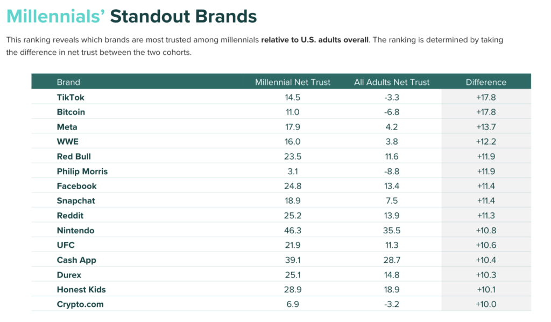Click the Honest Kids brand name
The height and width of the screenshot is (322, 551).
81,290
